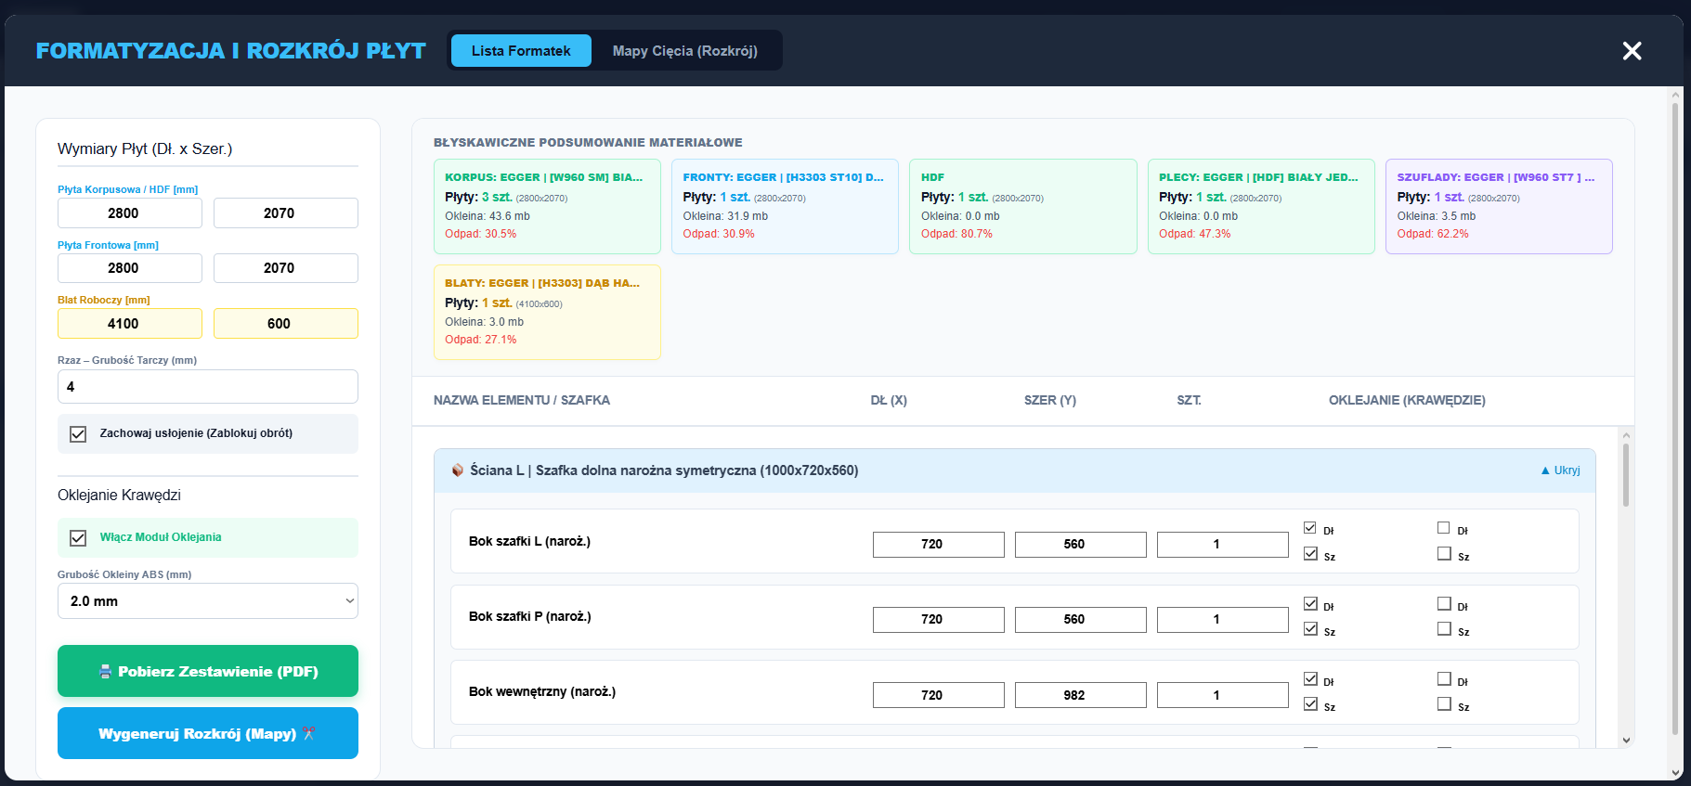
Task: Click the elements list vertical scrollbar thumb
Action: 1626,475
